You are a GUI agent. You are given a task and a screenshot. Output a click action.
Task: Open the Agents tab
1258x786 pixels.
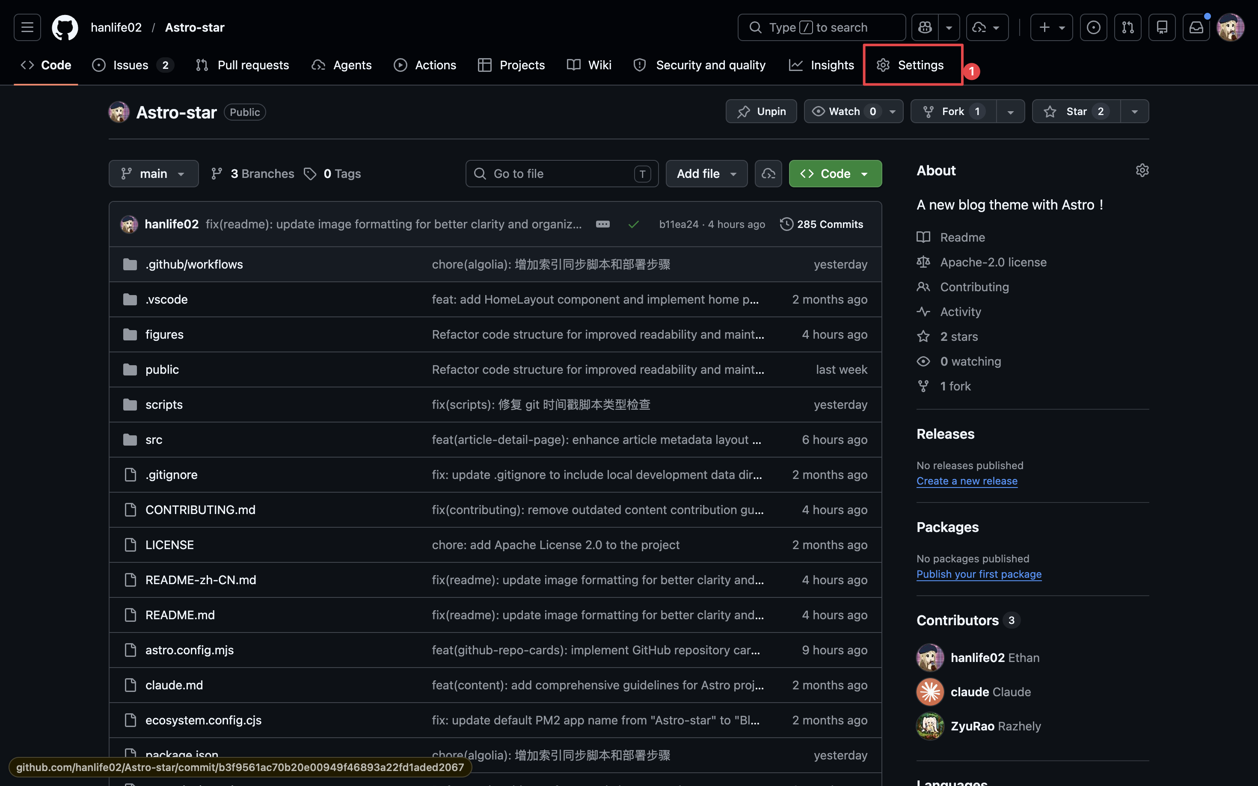pyautogui.click(x=342, y=65)
